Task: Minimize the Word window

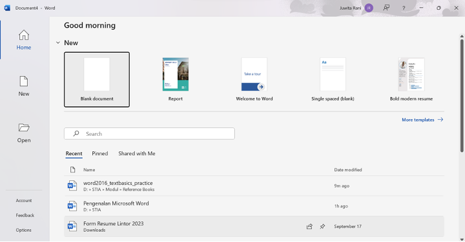Action: pos(421,8)
